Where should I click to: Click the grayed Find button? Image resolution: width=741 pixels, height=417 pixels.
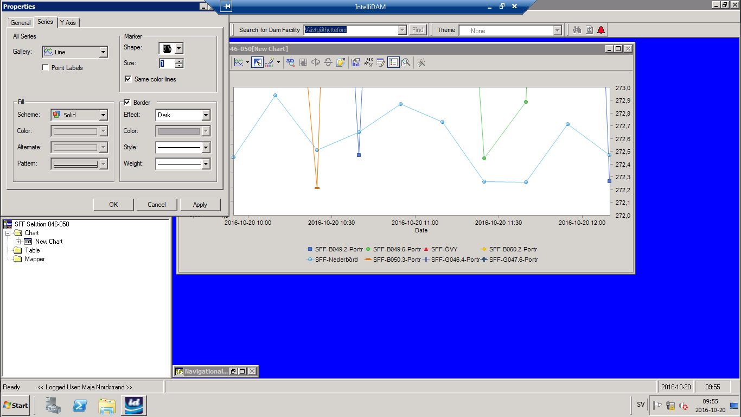pyautogui.click(x=418, y=30)
